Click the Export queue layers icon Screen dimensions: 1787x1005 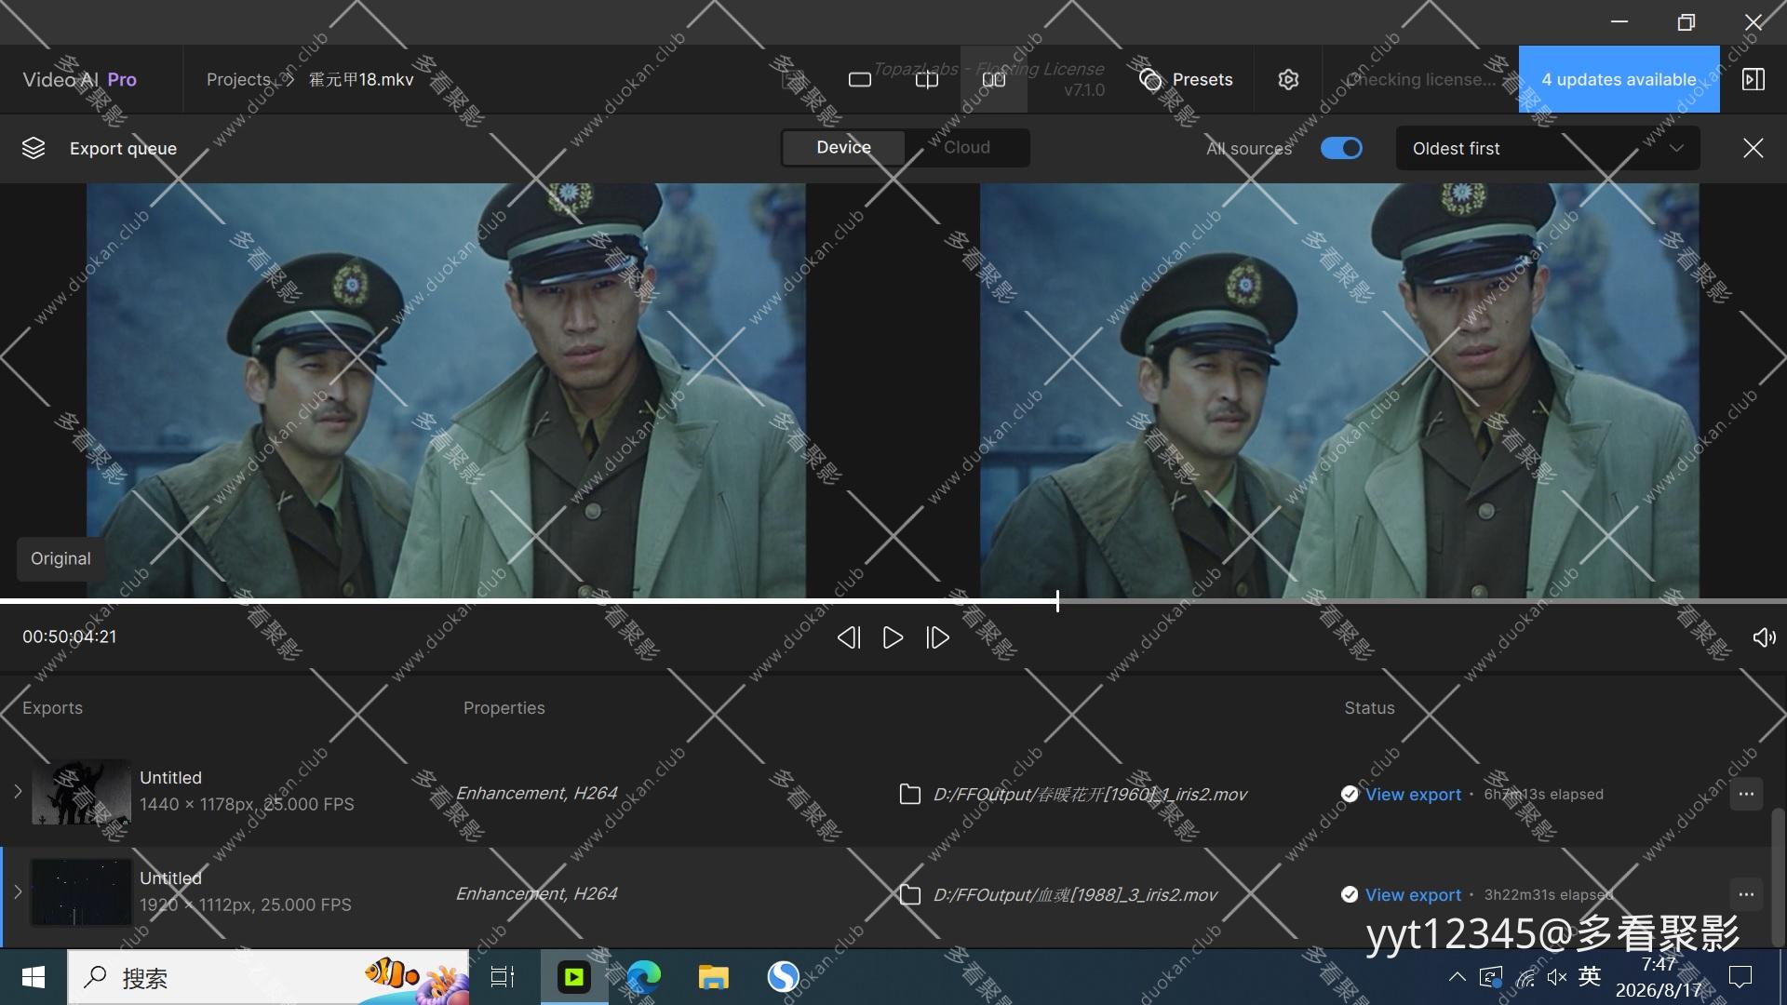[x=34, y=149]
